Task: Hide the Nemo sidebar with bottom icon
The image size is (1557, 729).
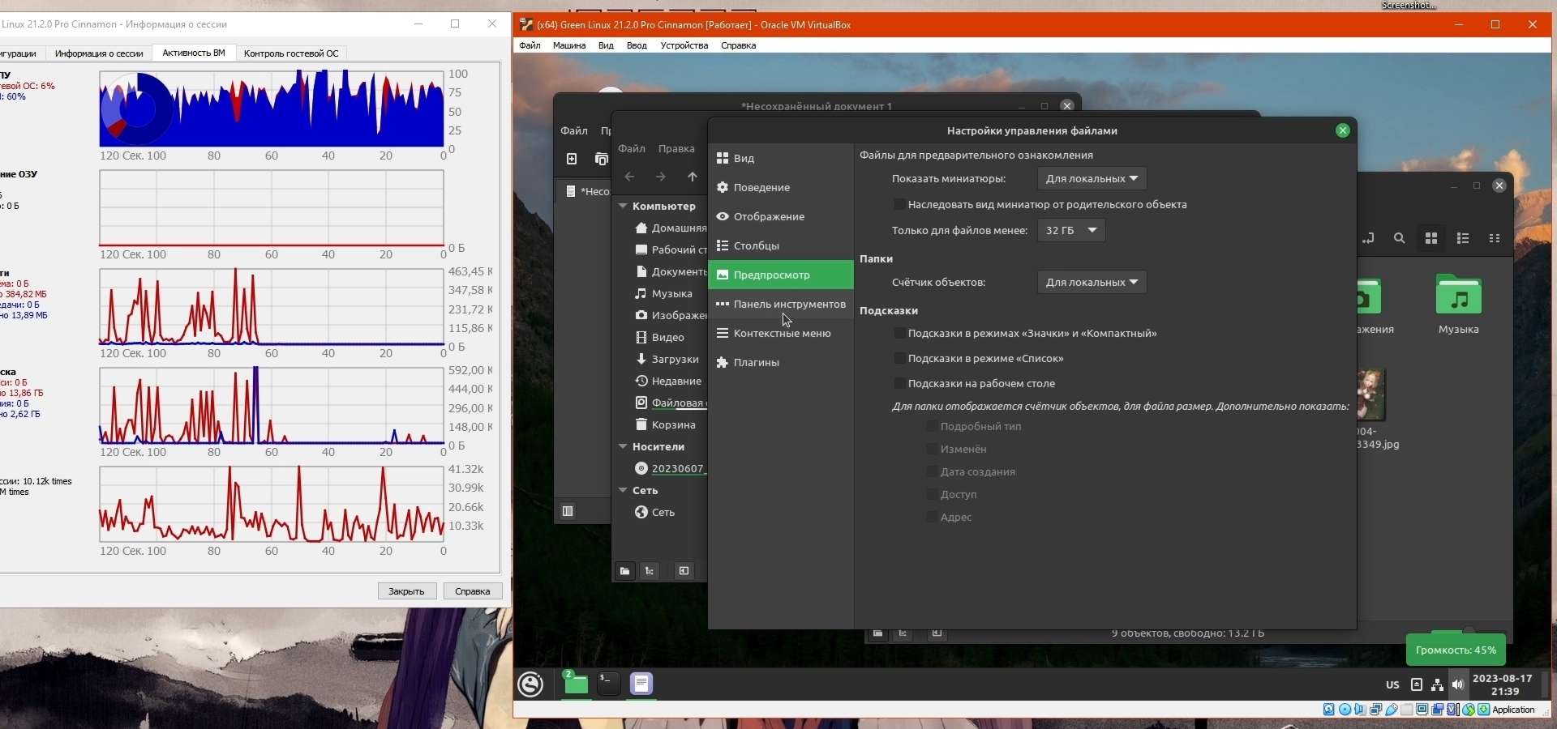Action: (x=684, y=571)
